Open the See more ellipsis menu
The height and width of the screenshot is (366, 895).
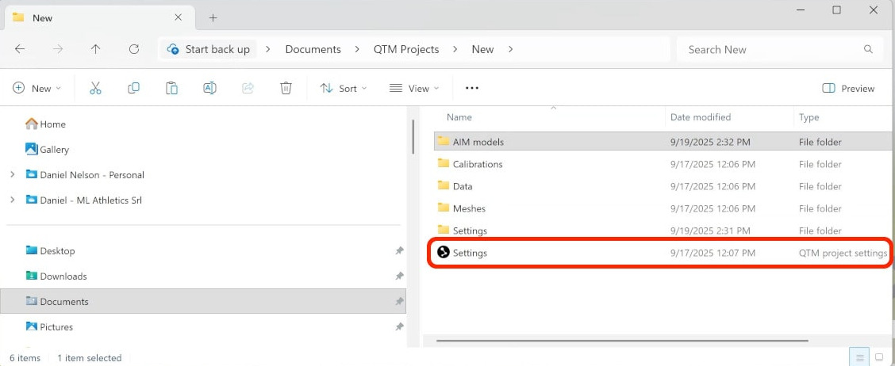tap(471, 89)
